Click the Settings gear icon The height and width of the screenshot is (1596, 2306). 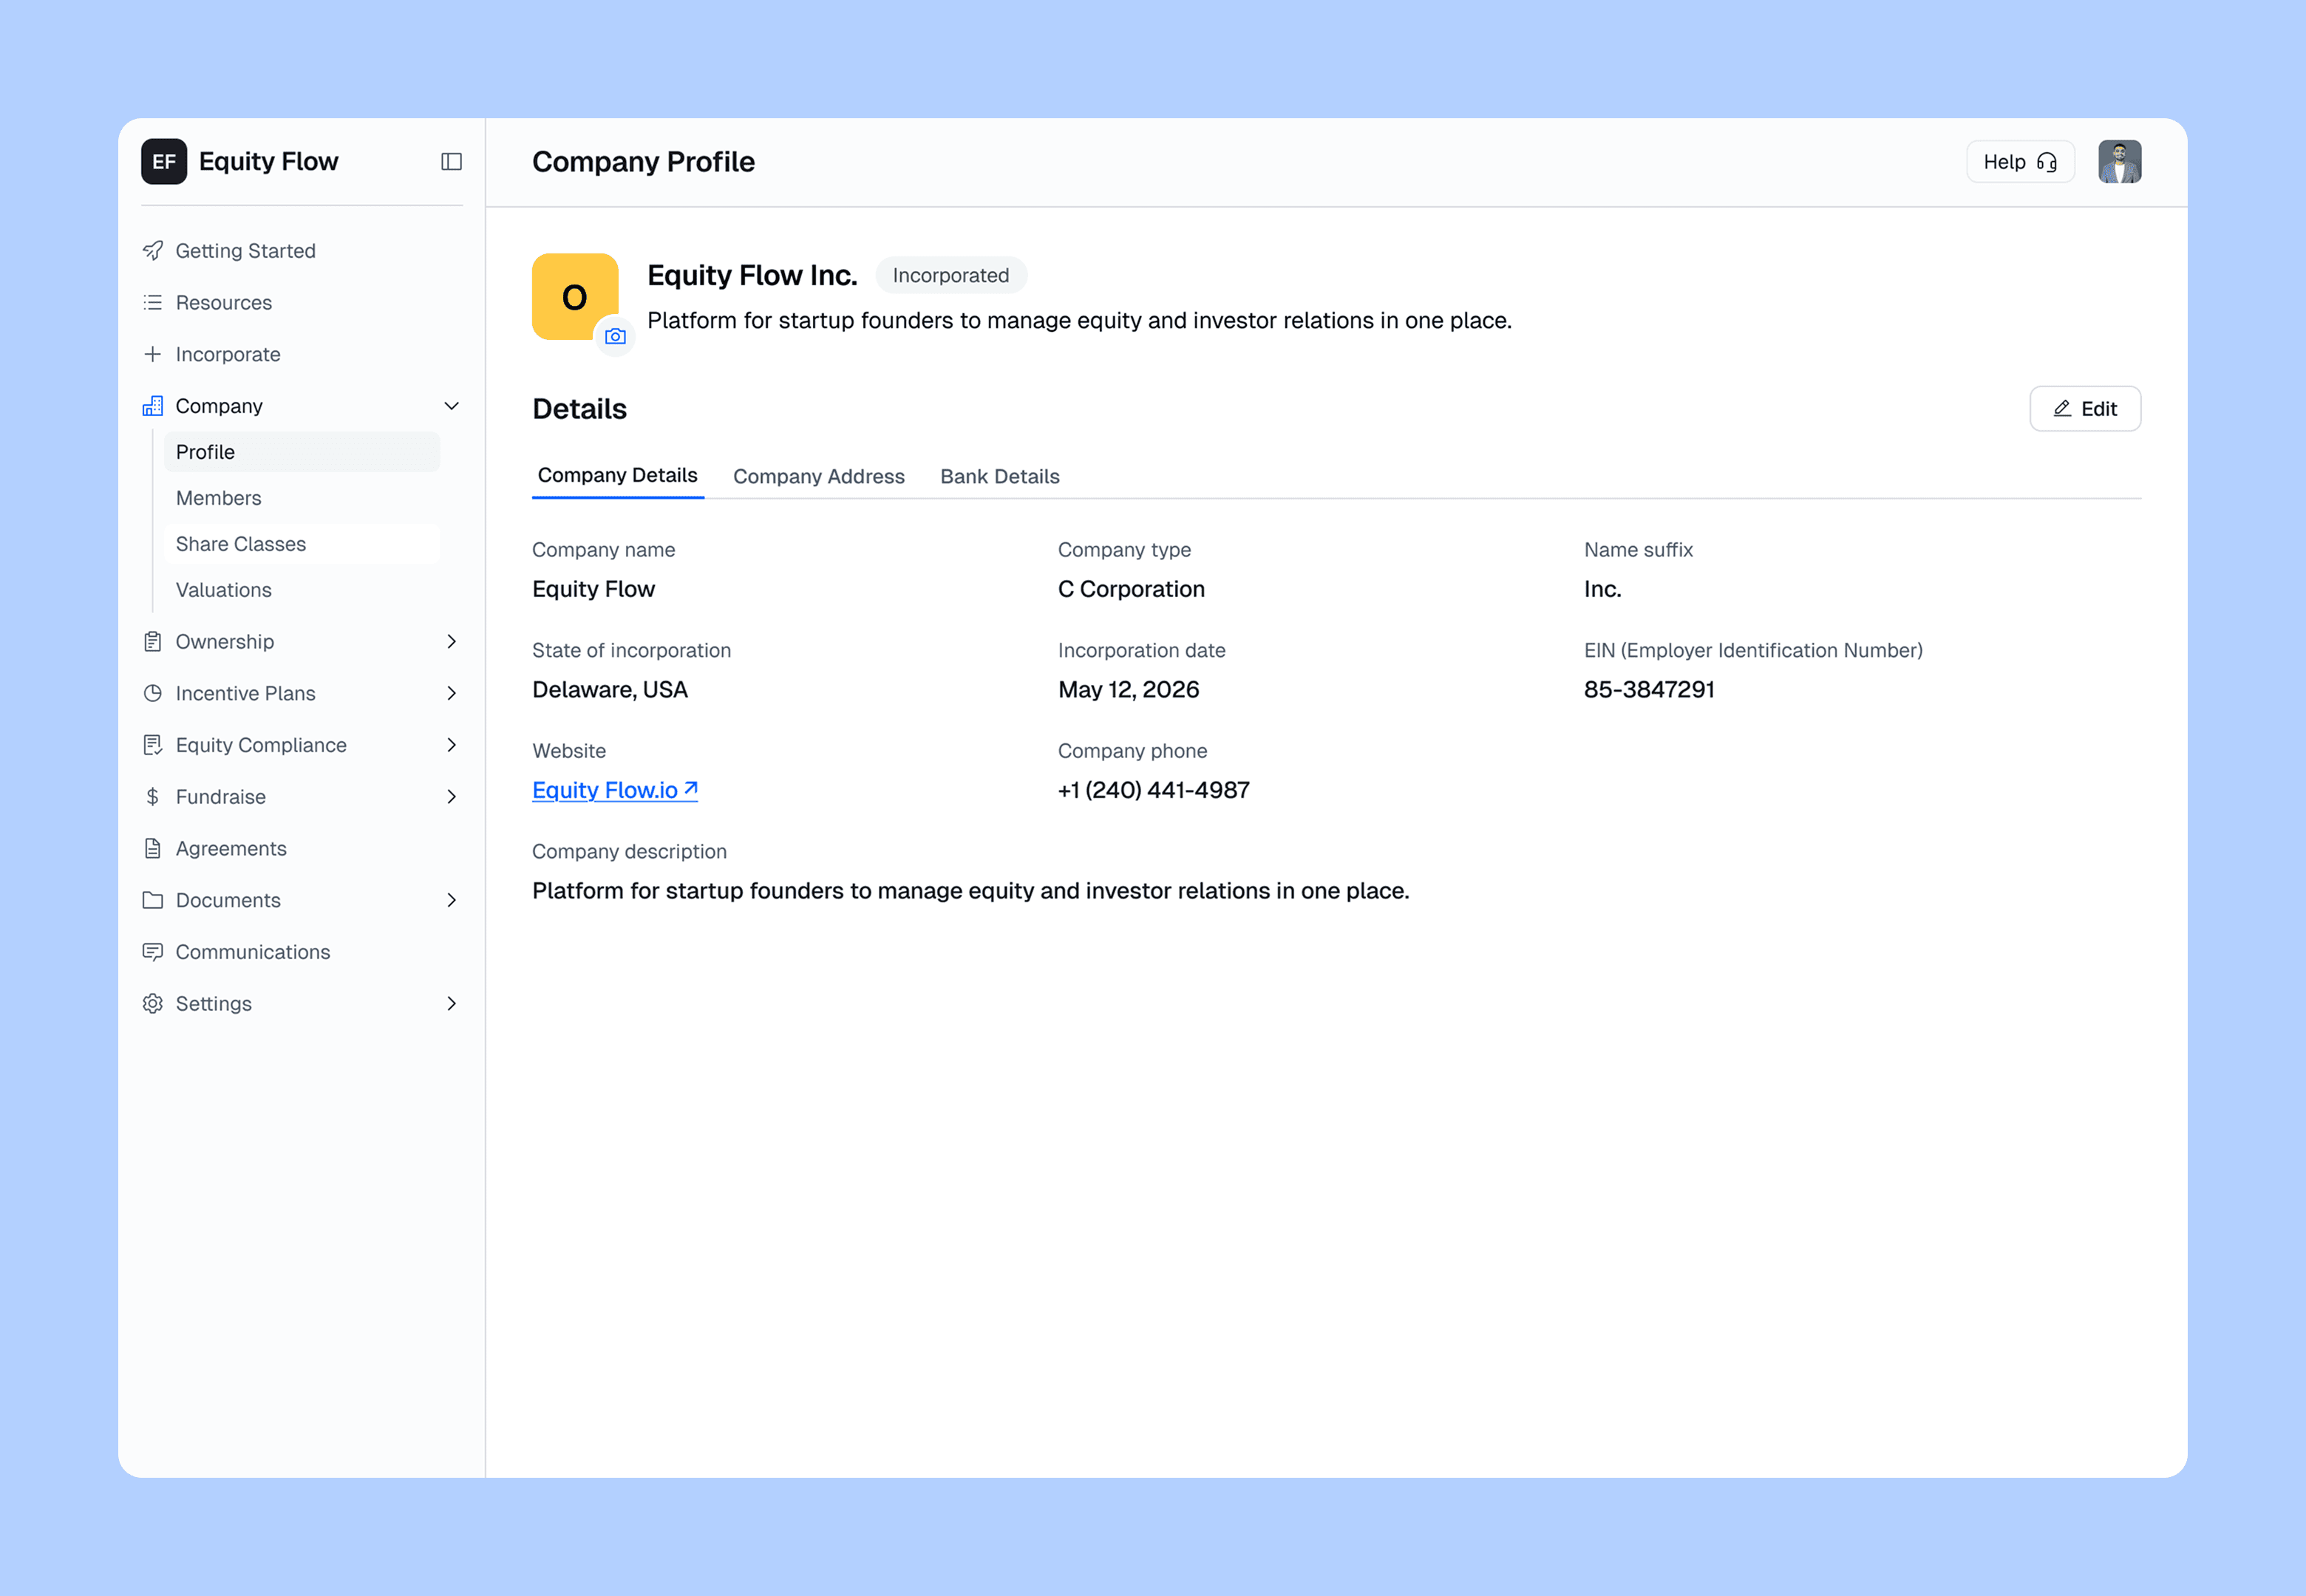pyautogui.click(x=152, y=1003)
